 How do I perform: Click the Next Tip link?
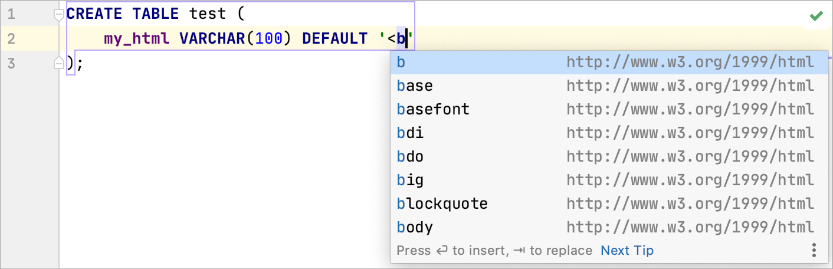tap(627, 251)
